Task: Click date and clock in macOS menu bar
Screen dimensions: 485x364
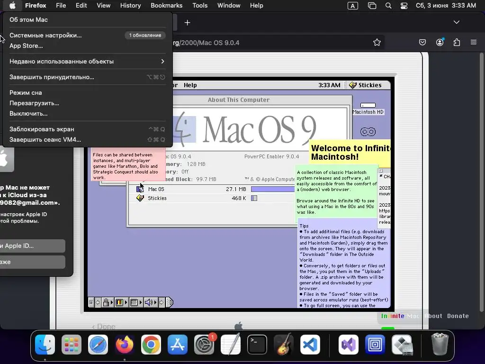Action: pyautogui.click(x=446, y=6)
